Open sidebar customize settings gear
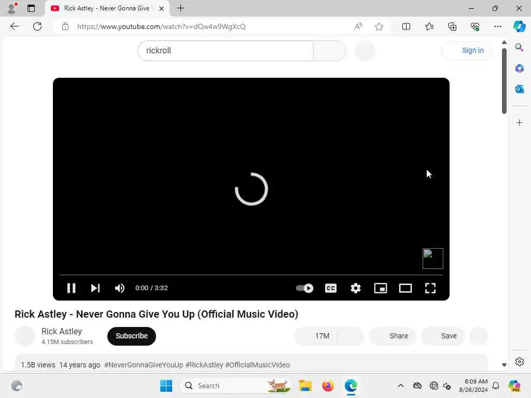 [519, 362]
